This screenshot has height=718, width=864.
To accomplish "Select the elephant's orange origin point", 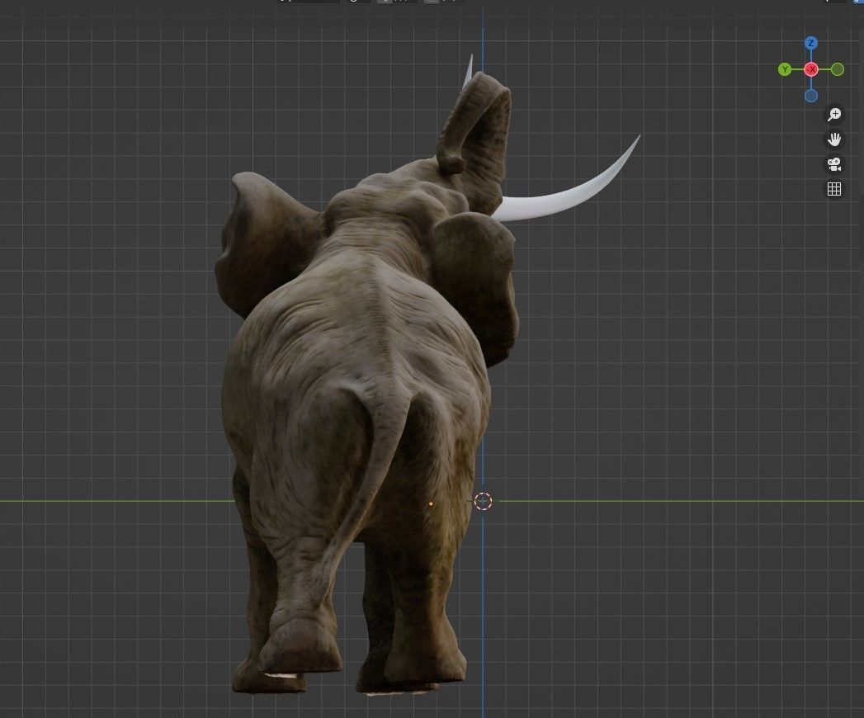I will click(x=431, y=503).
